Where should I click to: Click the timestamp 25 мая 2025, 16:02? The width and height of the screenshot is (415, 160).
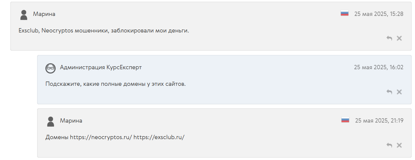coord(379,67)
